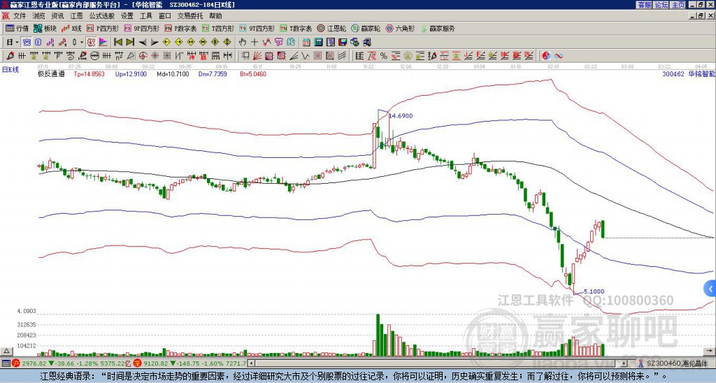Open 赢家服务 service panel

[438, 28]
